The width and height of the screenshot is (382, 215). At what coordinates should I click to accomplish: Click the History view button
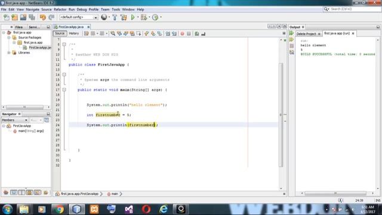[74, 33]
